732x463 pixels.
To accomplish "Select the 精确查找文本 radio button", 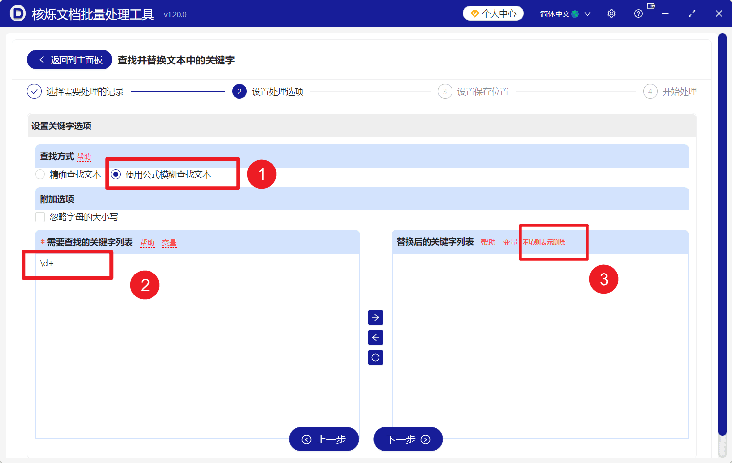I will [x=40, y=174].
